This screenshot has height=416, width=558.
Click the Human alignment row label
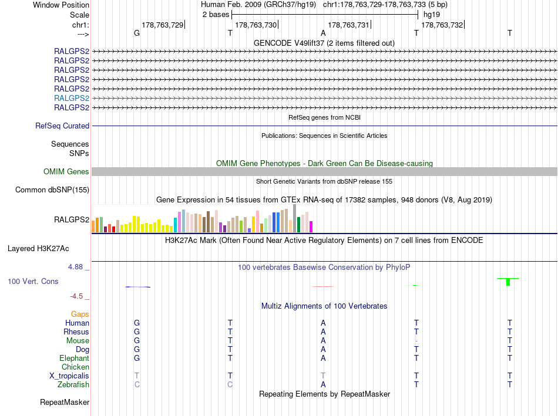[x=77, y=323]
